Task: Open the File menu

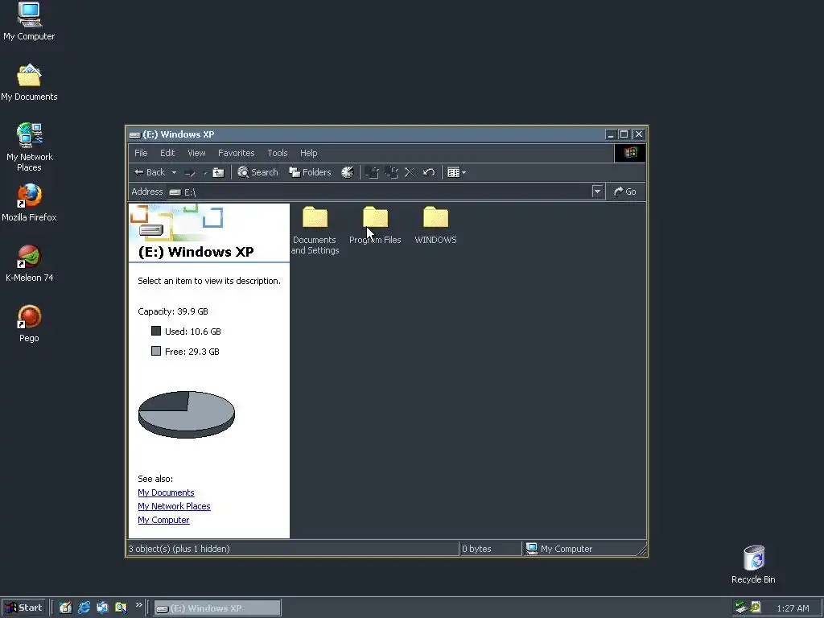Action: [x=141, y=153]
